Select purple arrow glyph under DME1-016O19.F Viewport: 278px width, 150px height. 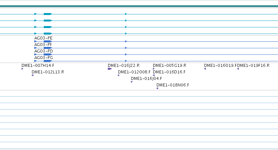[205, 69]
